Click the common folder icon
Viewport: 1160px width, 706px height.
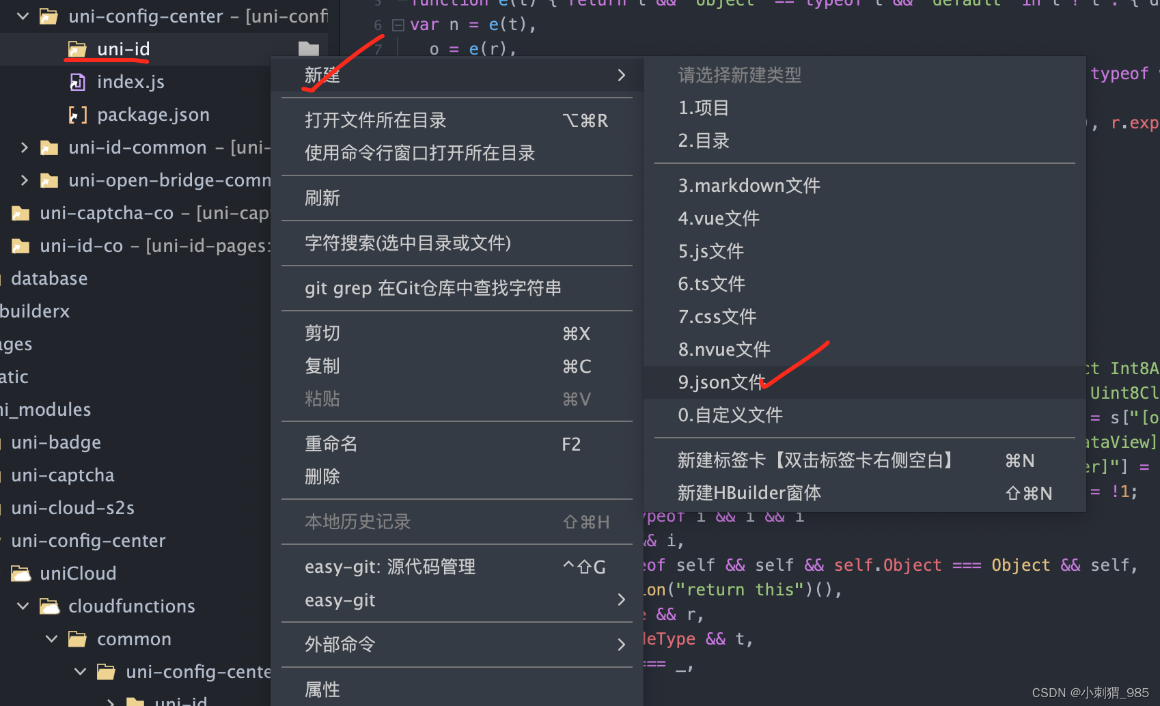(77, 639)
